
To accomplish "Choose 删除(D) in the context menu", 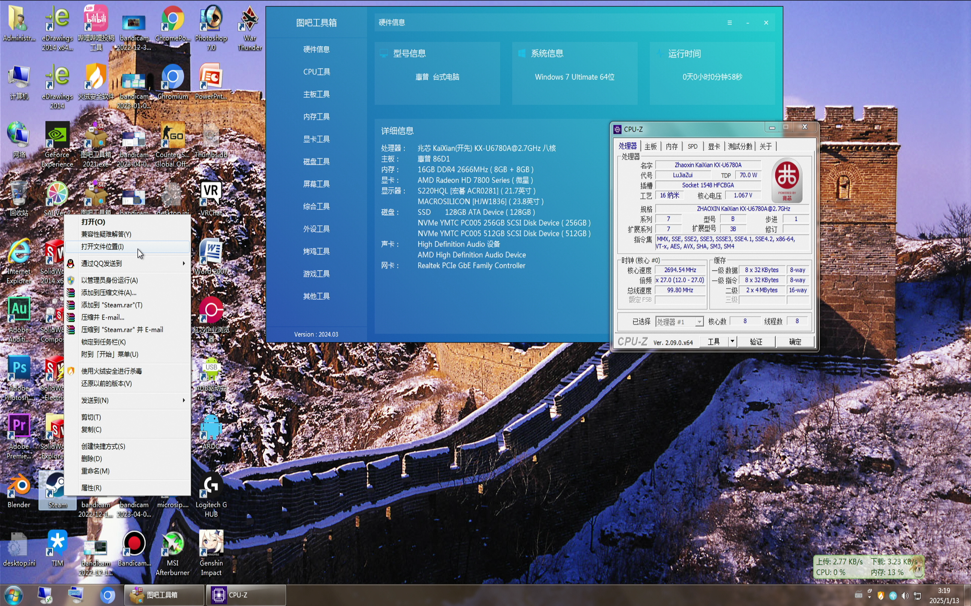I will pos(127,459).
